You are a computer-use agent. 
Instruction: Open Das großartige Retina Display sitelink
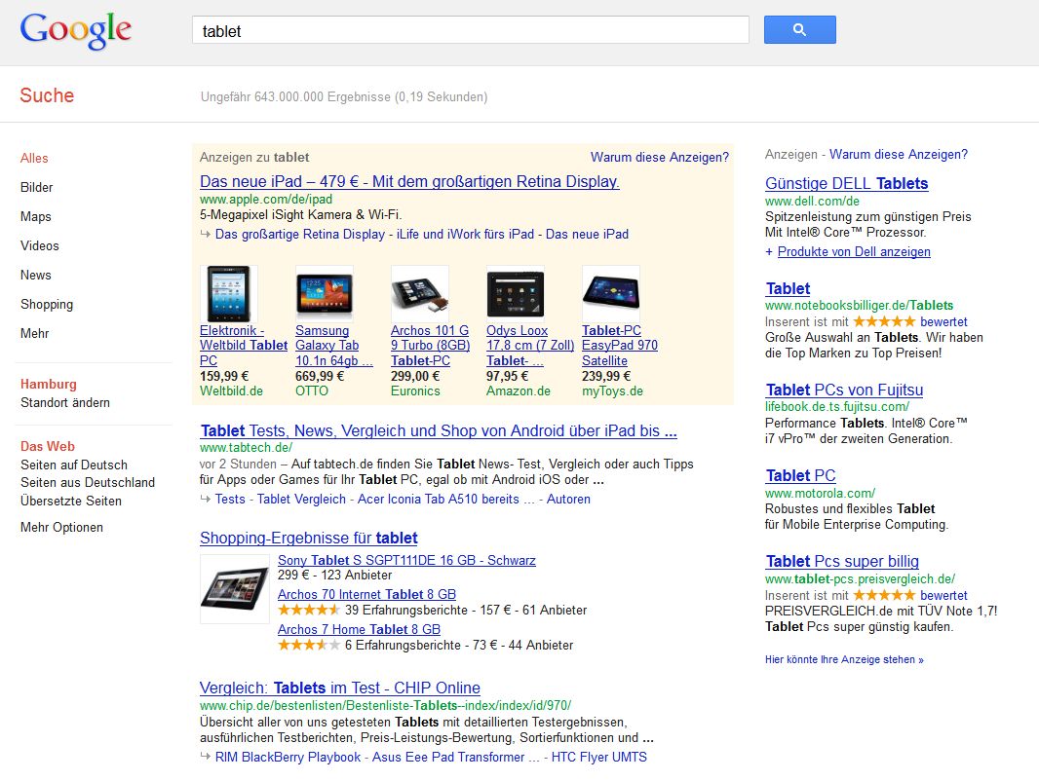(299, 235)
